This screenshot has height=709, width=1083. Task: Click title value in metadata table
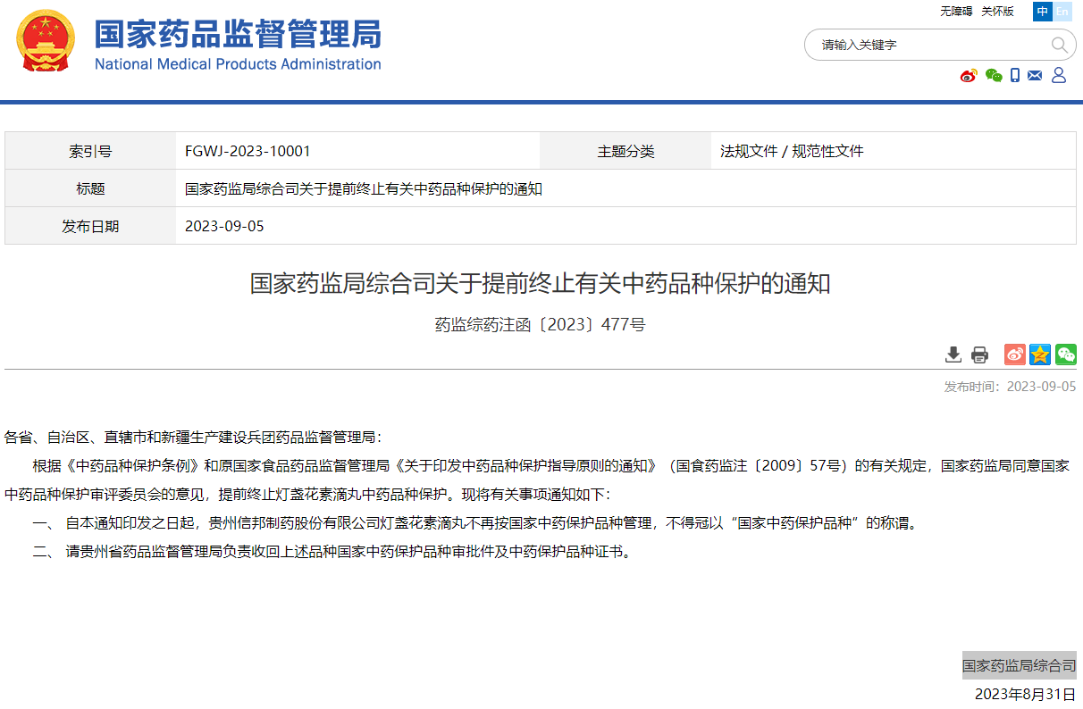(x=364, y=189)
